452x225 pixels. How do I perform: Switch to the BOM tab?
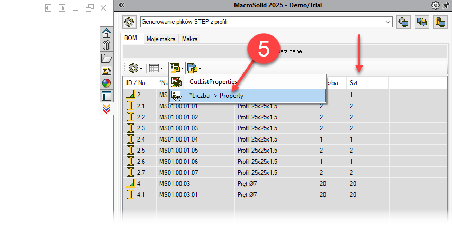pyautogui.click(x=130, y=38)
